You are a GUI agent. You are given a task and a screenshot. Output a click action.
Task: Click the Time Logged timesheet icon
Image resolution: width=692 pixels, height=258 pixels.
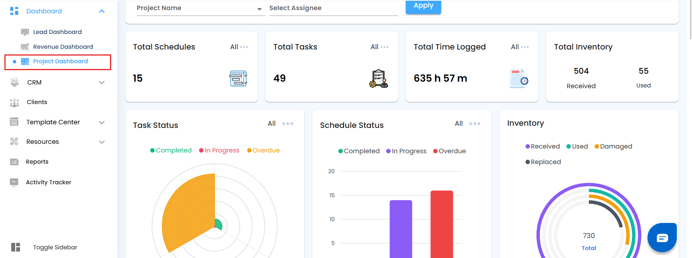(519, 78)
